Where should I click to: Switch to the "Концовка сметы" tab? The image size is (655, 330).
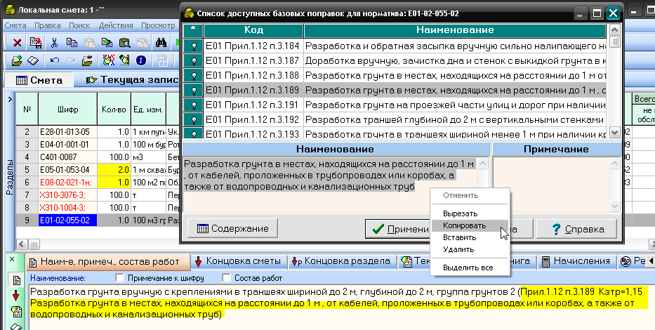(238, 261)
